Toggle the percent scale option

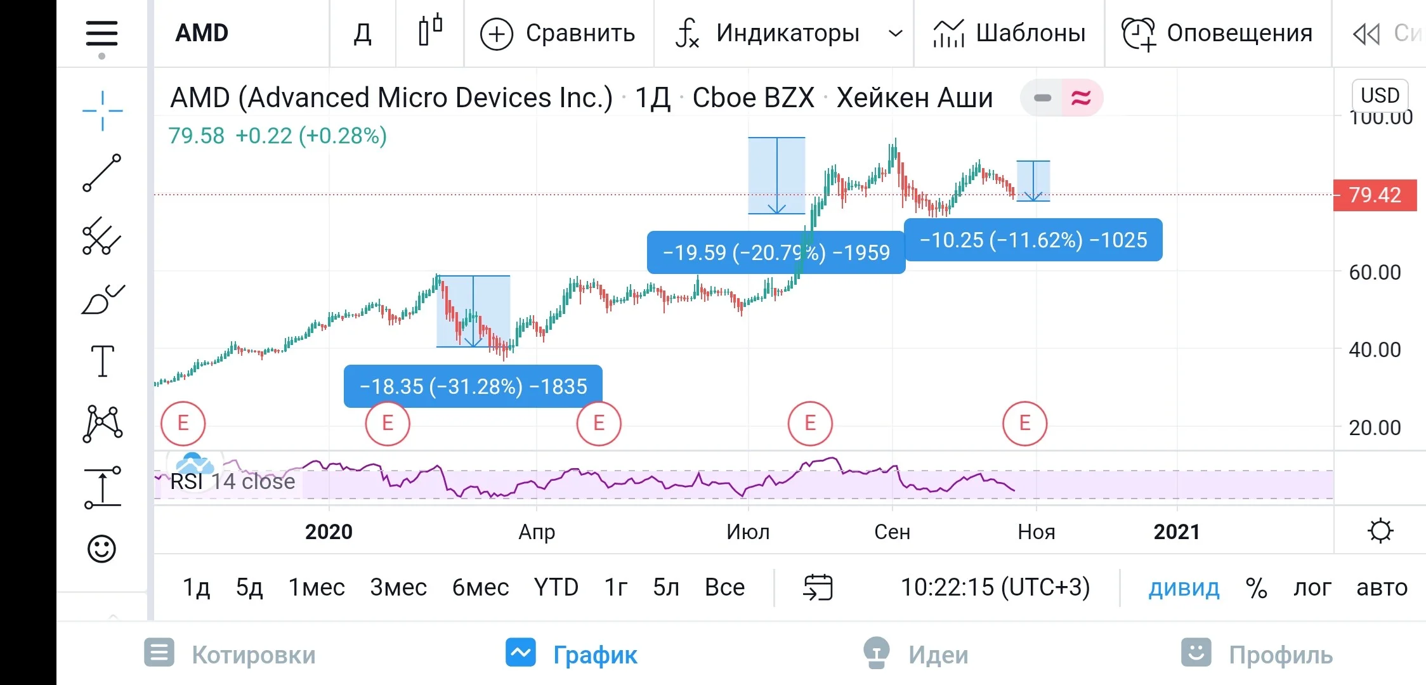(x=1256, y=587)
